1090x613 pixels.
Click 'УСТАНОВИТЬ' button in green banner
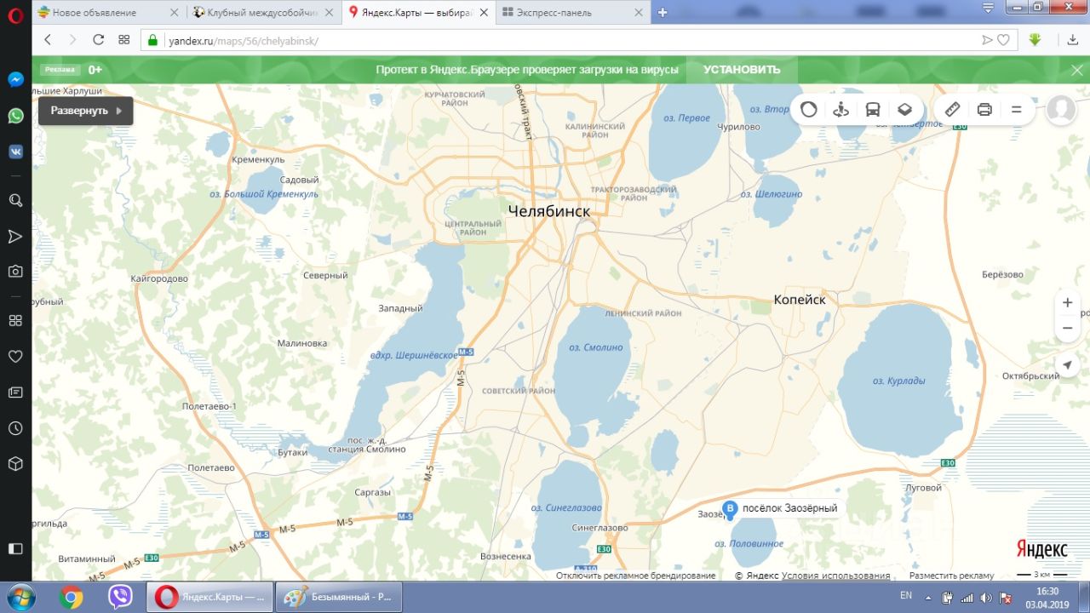[x=742, y=70]
